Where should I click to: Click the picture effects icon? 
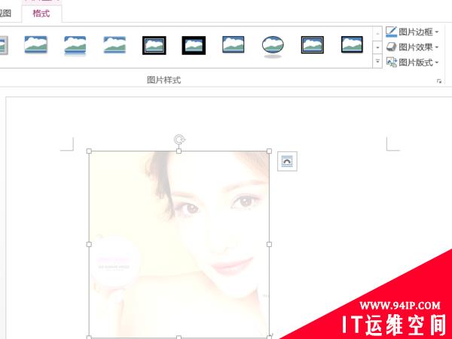[391, 47]
